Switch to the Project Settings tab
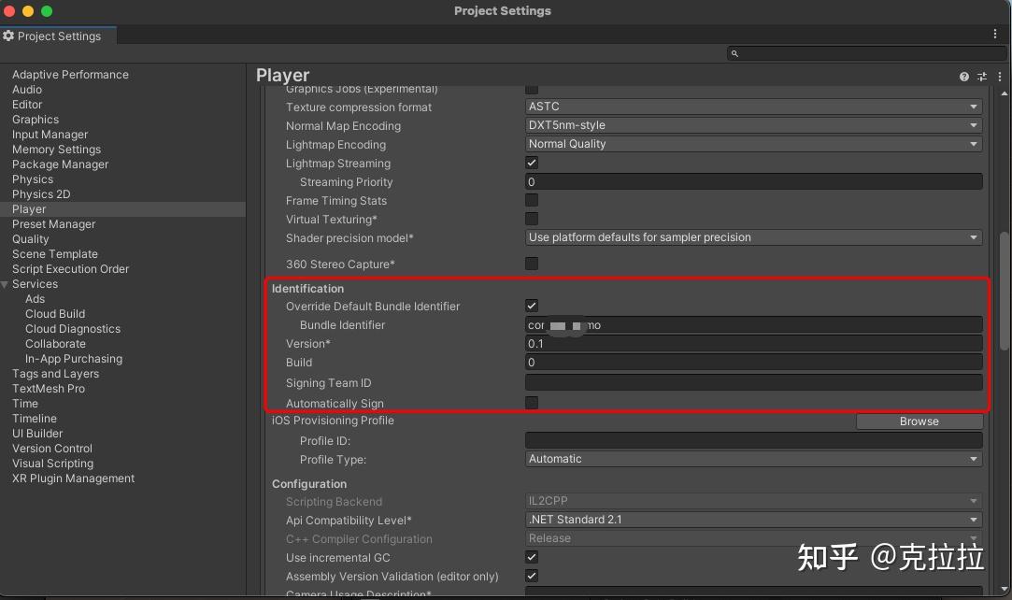 point(58,36)
